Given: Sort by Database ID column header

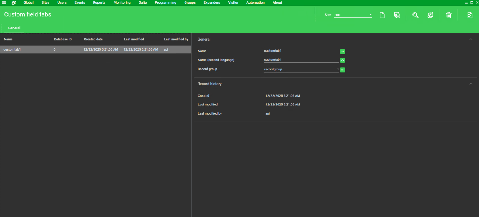Looking at the screenshot, I should [x=63, y=39].
